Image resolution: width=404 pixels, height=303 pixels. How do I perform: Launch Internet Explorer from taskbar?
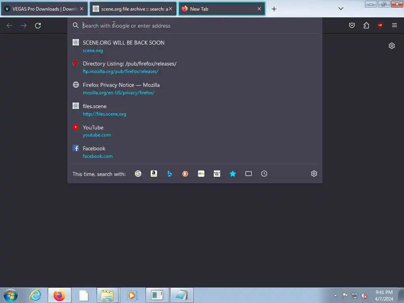tap(35, 295)
